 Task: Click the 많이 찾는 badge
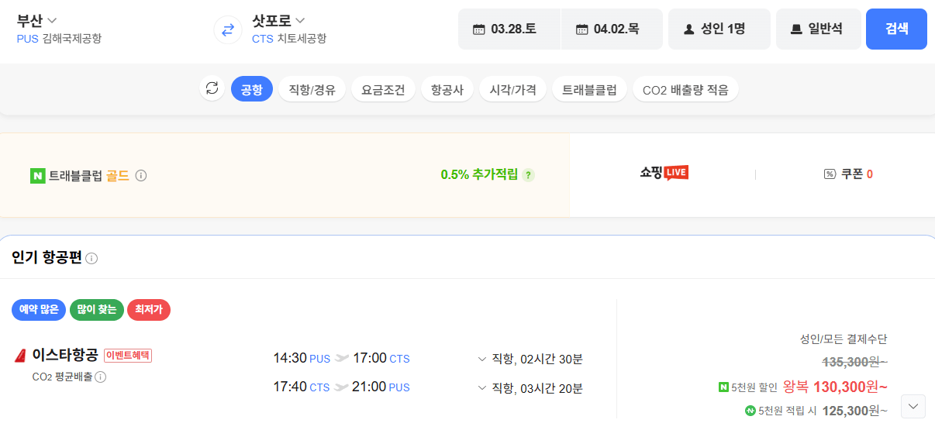[x=97, y=310]
